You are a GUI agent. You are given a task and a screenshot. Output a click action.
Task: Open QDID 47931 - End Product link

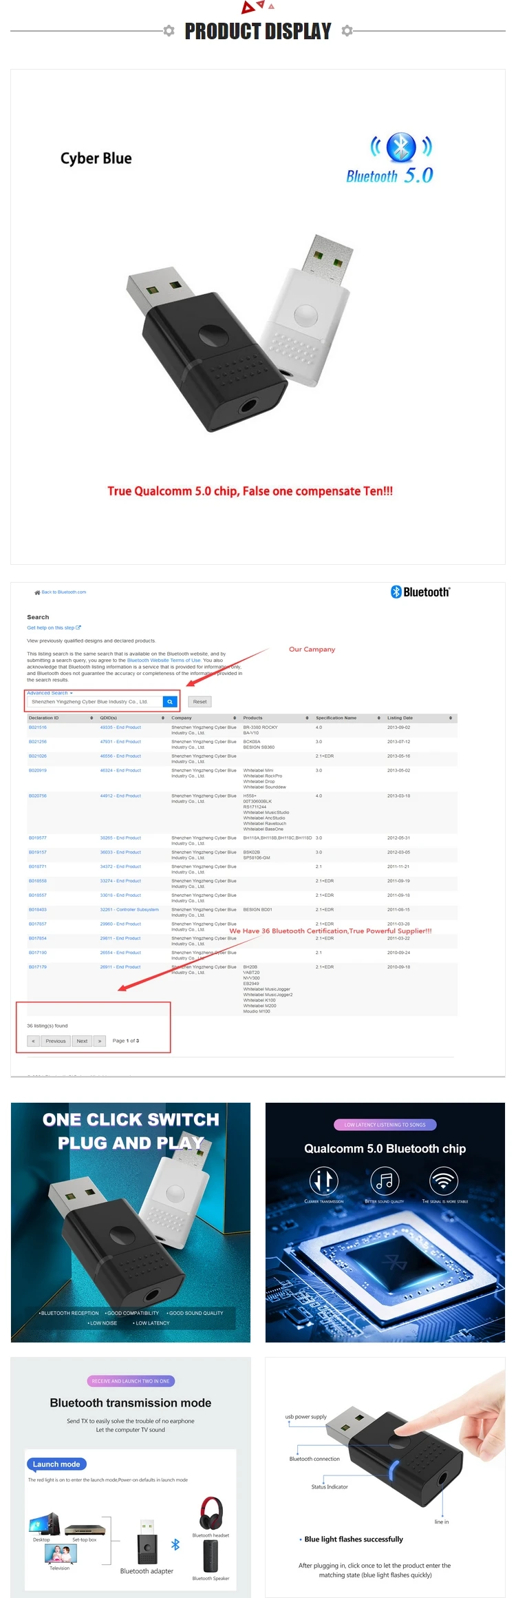coord(120,742)
